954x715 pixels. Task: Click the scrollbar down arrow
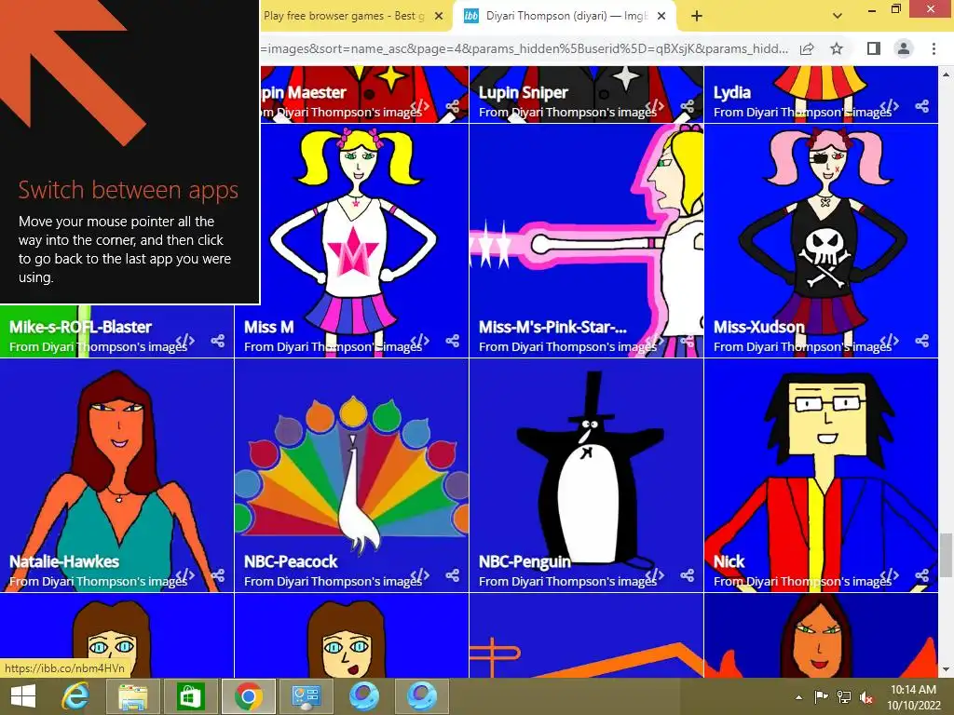946,670
